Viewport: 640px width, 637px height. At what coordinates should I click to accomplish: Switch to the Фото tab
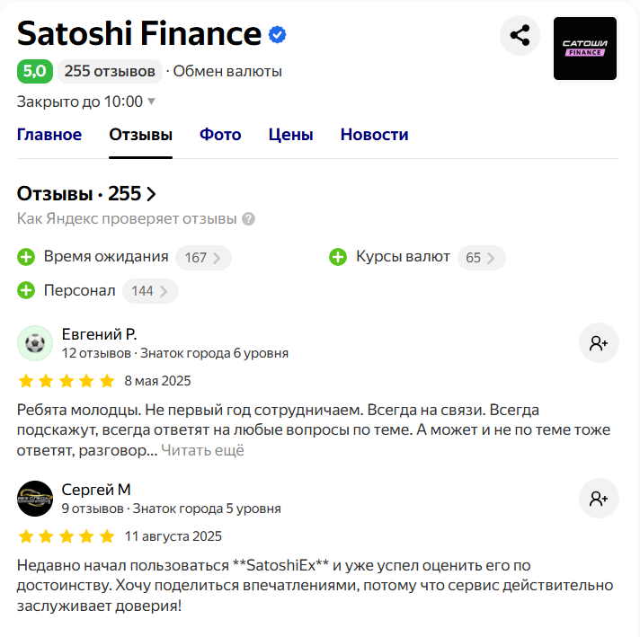[220, 135]
